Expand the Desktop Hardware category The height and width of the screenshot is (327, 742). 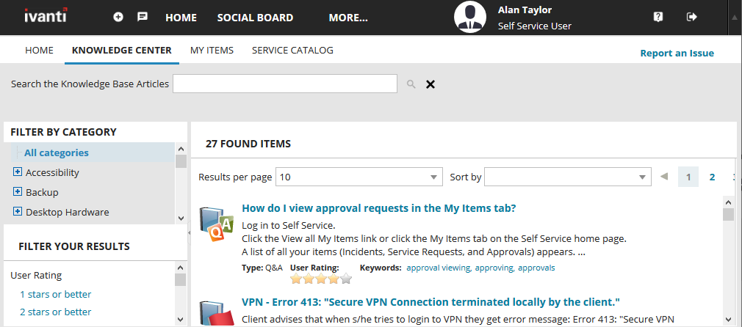pos(18,212)
